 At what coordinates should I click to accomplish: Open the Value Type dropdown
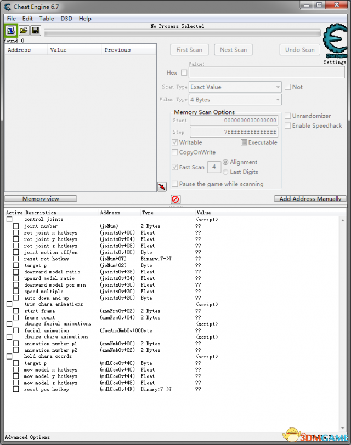[235, 100]
